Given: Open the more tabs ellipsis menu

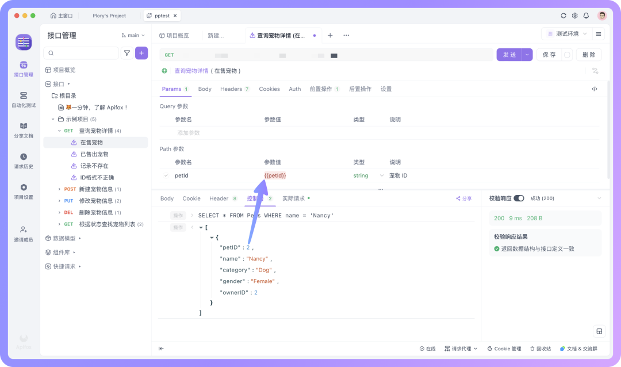Looking at the screenshot, I should 346,35.
